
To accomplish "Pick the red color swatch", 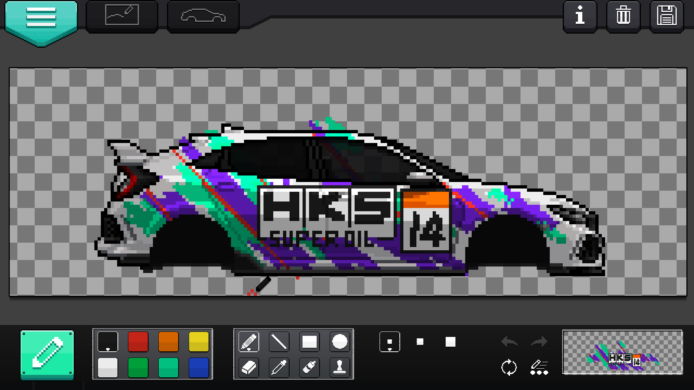I will click(x=138, y=342).
